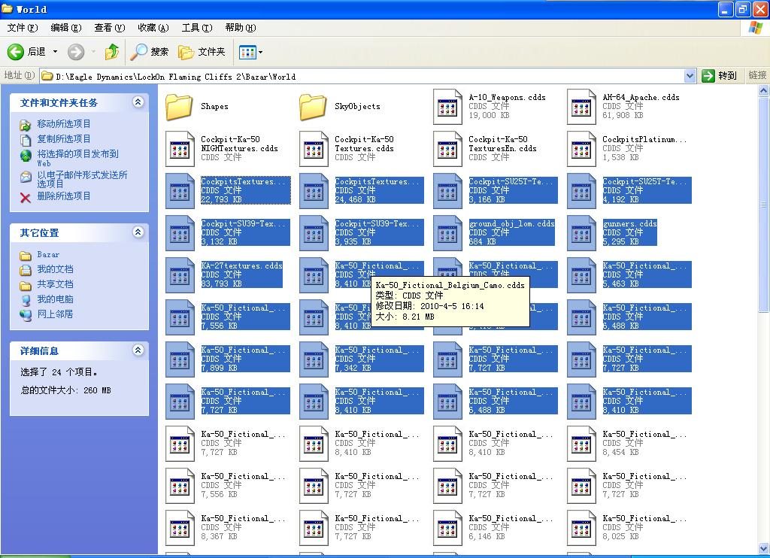Screen dimensions: 770x558
Task: Select the Cockpit-Ka-50 NIGHTextures.cdds file icon
Action: click(180, 148)
